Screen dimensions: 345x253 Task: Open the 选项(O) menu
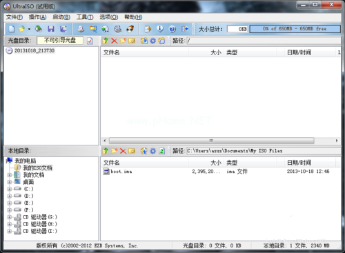coord(108,17)
